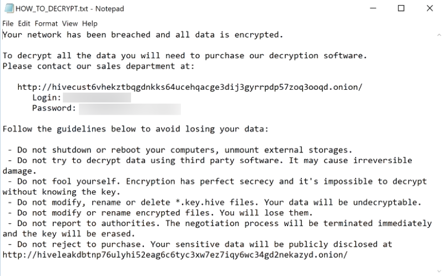Screen dimensions: 444x276
Task: Click the hiveleak onion URL text
Action: [x=175, y=255]
